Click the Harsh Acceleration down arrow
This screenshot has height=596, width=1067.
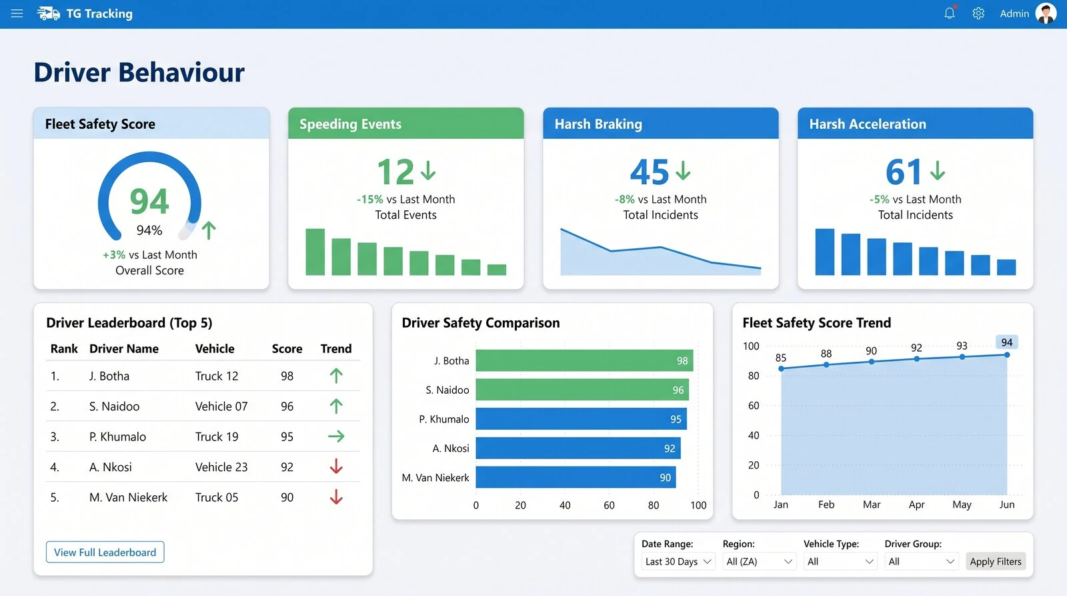[x=938, y=170]
